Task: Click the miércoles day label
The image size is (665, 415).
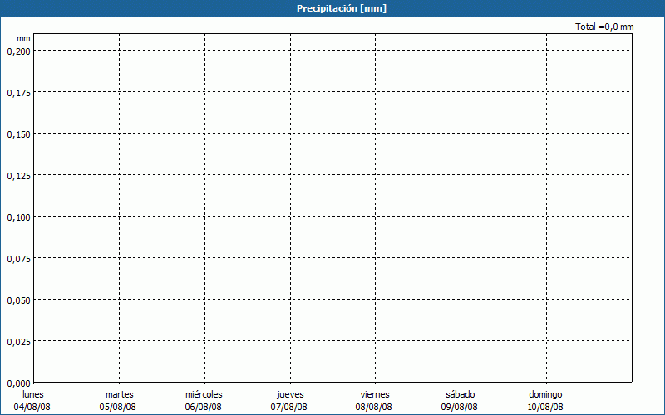Action: point(204,394)
